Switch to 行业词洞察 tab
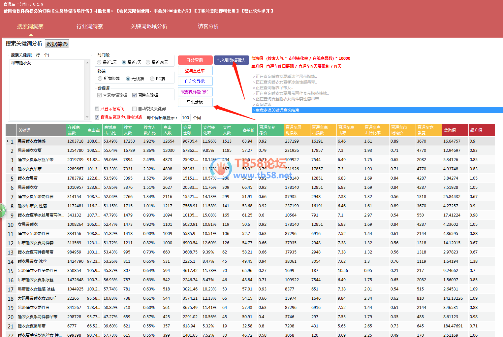 coord(90,26)
